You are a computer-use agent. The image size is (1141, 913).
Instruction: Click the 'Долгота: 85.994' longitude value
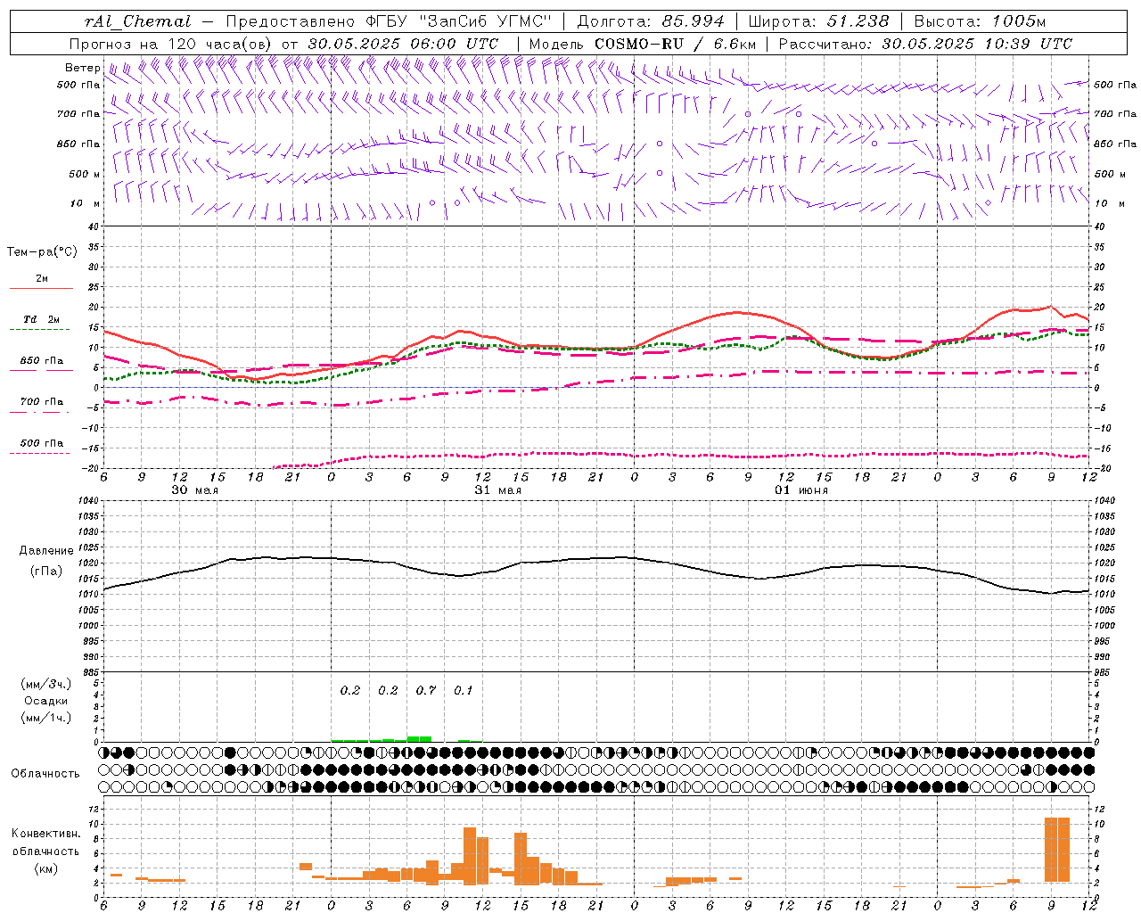650,21
